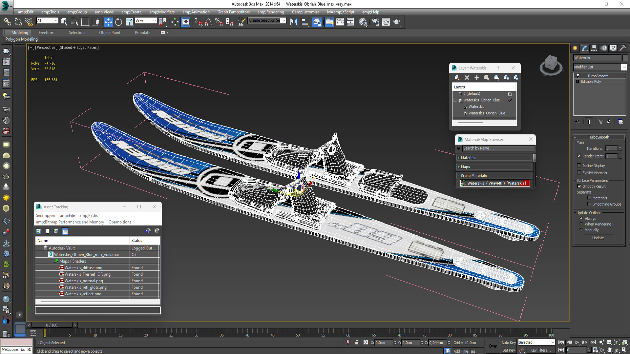Click the Polygon Modeling panel label
This screenshot has width=630, height=354.
tap(22, 39)
